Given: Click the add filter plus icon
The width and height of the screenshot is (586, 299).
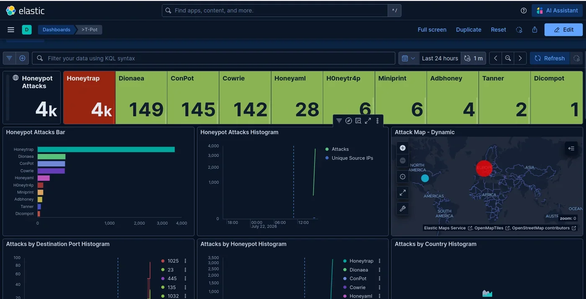Looking at the screenshot, I should (22, 58).
